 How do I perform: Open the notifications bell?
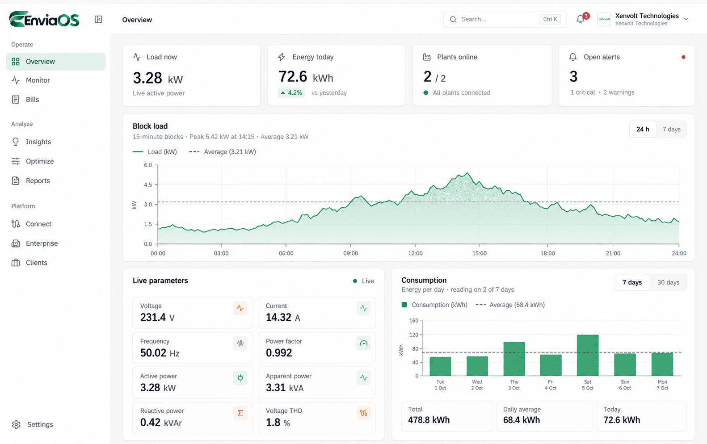coord(581,19)
